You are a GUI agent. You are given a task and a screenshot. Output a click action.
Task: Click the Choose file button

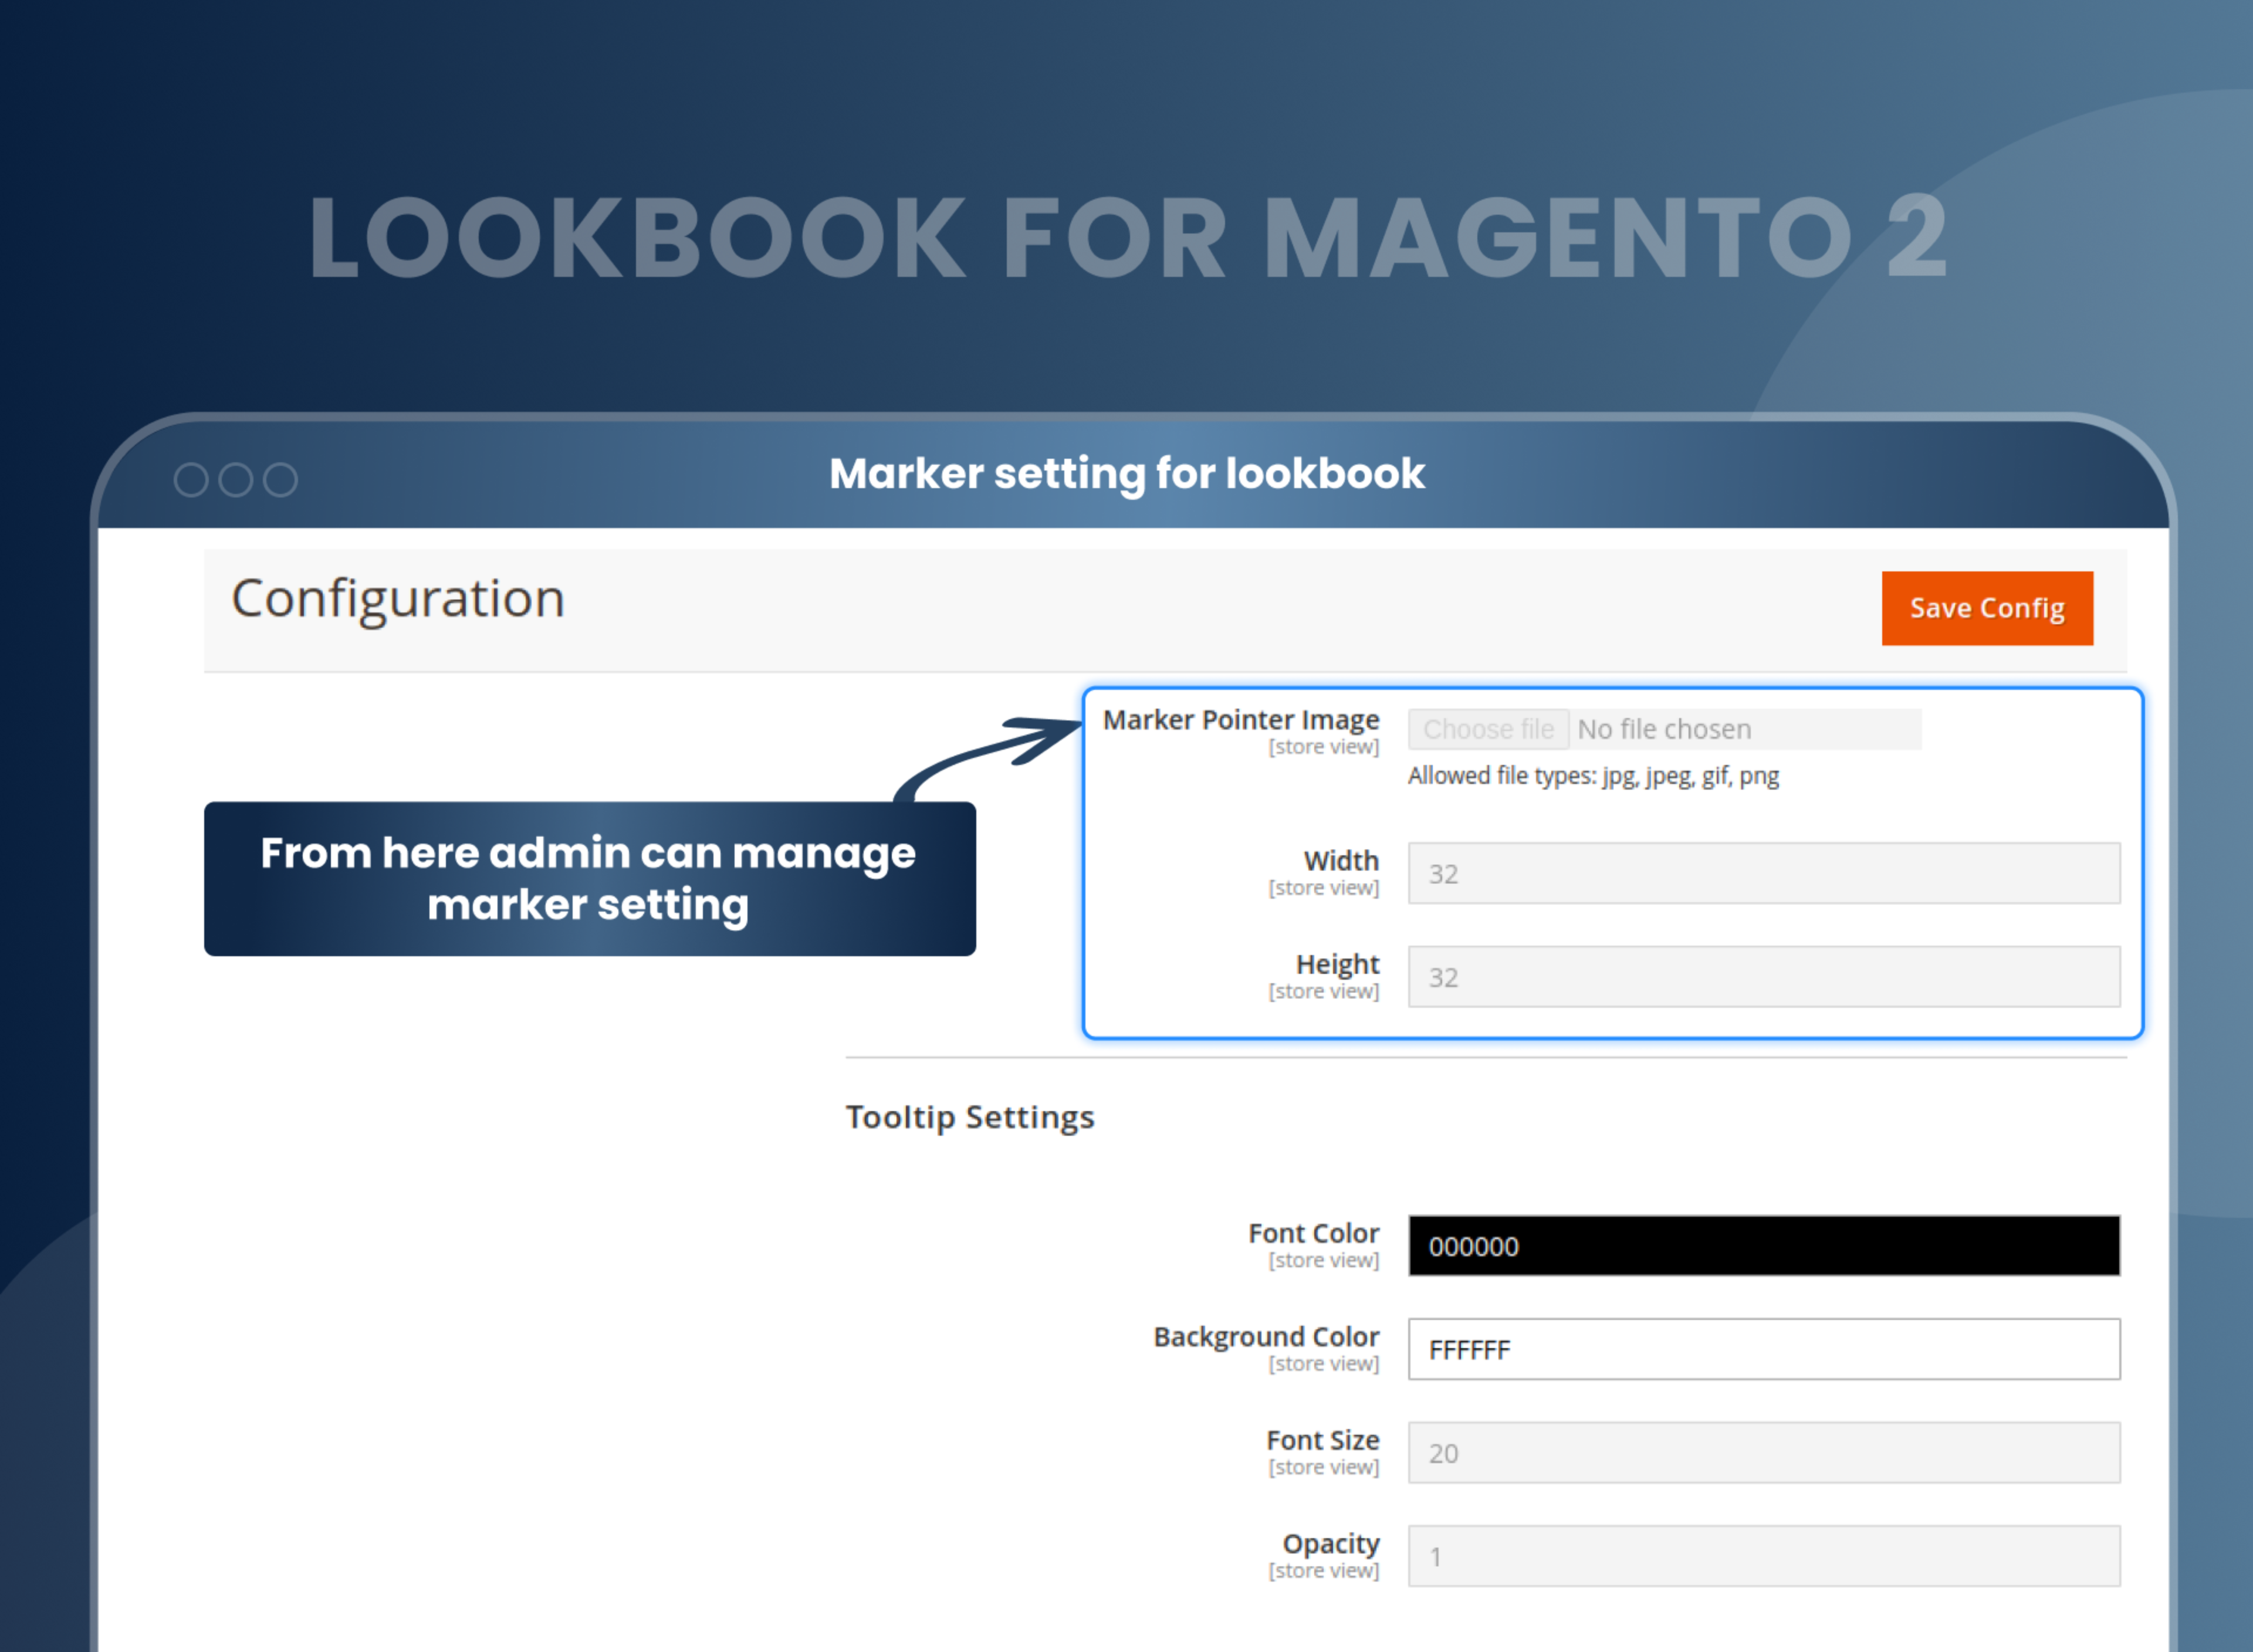1487,729
